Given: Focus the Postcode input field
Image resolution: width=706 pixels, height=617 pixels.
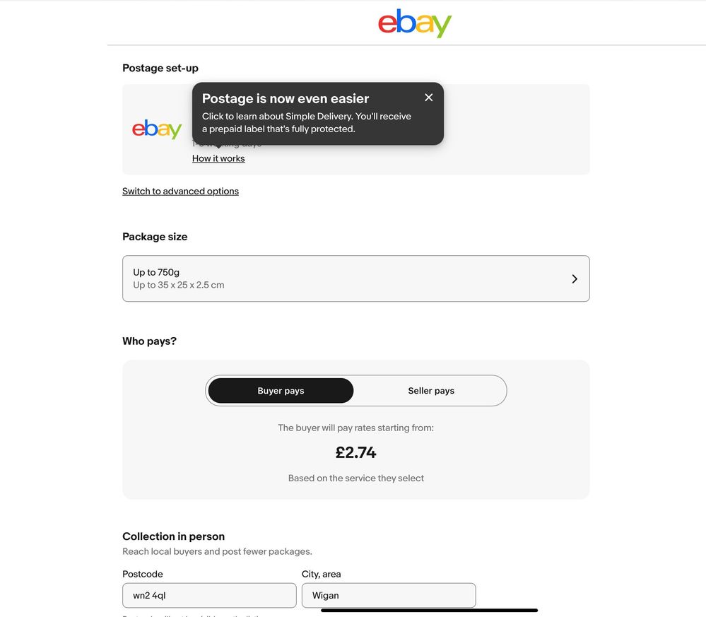Looking at the screenshot, I should (209, 595).
